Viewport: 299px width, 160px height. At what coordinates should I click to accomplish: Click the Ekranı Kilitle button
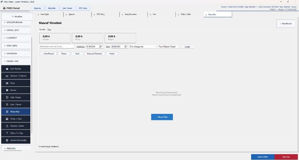point(263,157)
